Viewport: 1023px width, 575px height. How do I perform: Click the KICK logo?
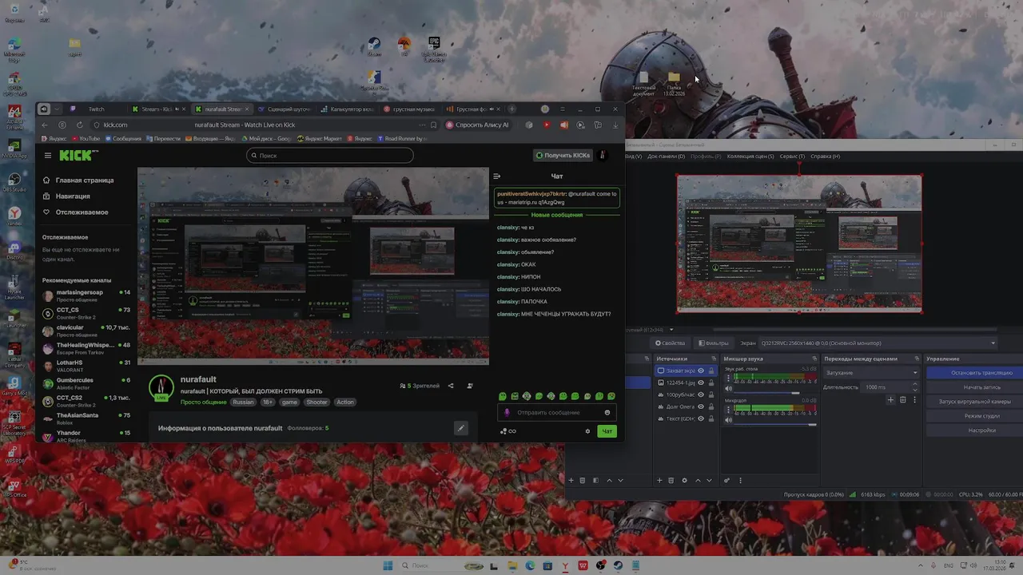[76, 155]
